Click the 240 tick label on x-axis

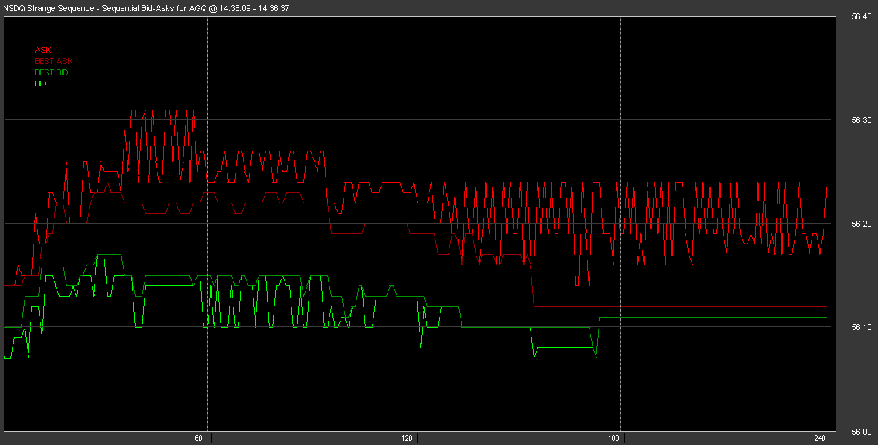[821, 438]
